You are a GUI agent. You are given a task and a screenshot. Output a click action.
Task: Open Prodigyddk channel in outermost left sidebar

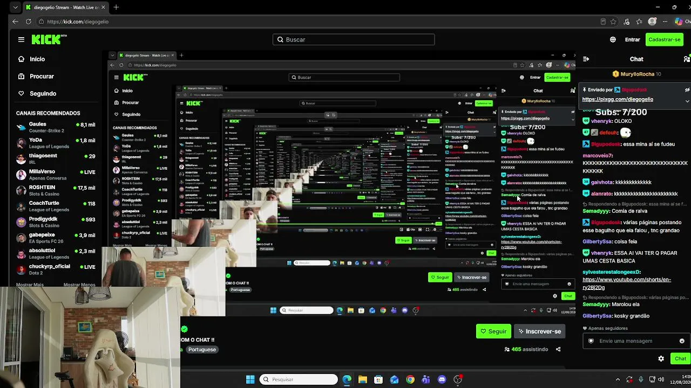pyautogui.click(x=56, y=221)
